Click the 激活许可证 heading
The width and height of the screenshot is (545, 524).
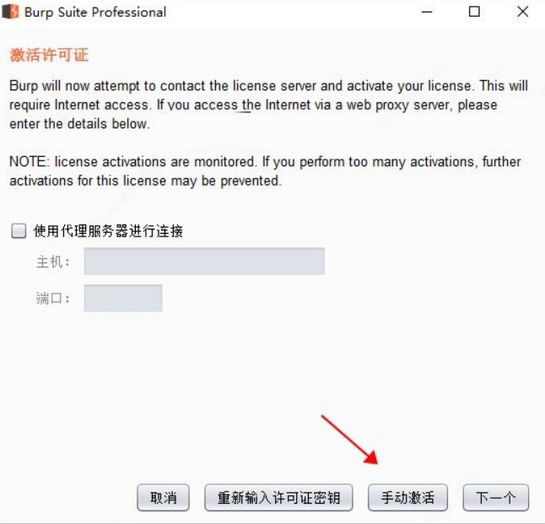tap(49, 55)
